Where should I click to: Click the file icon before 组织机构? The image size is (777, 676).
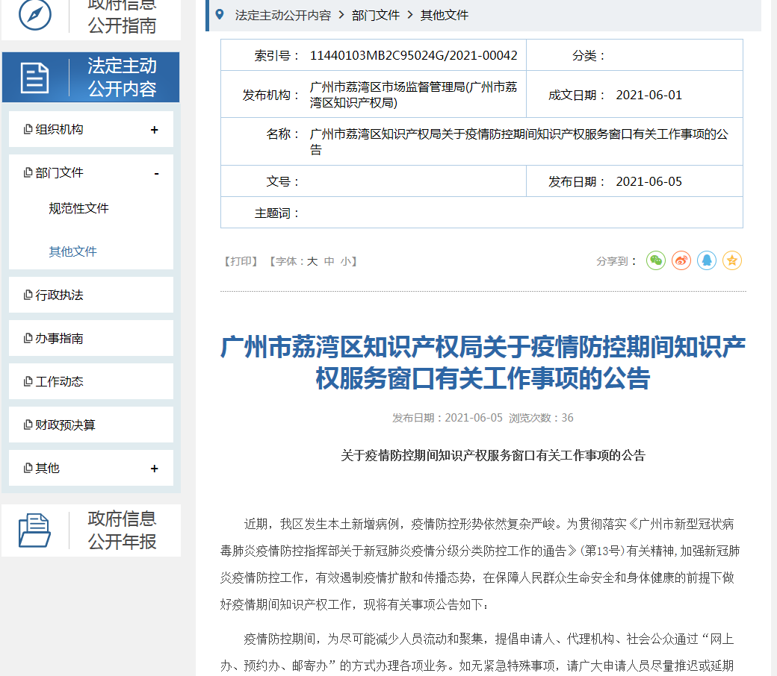[x=28, y=129]
